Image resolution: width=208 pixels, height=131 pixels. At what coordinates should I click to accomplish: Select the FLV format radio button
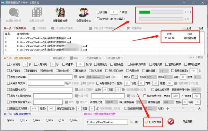pyautogui.click(x=21, y=120)
